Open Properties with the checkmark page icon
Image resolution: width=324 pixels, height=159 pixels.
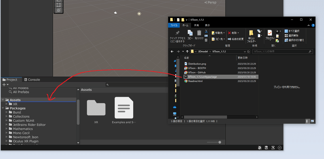click(x=270, y=33)
